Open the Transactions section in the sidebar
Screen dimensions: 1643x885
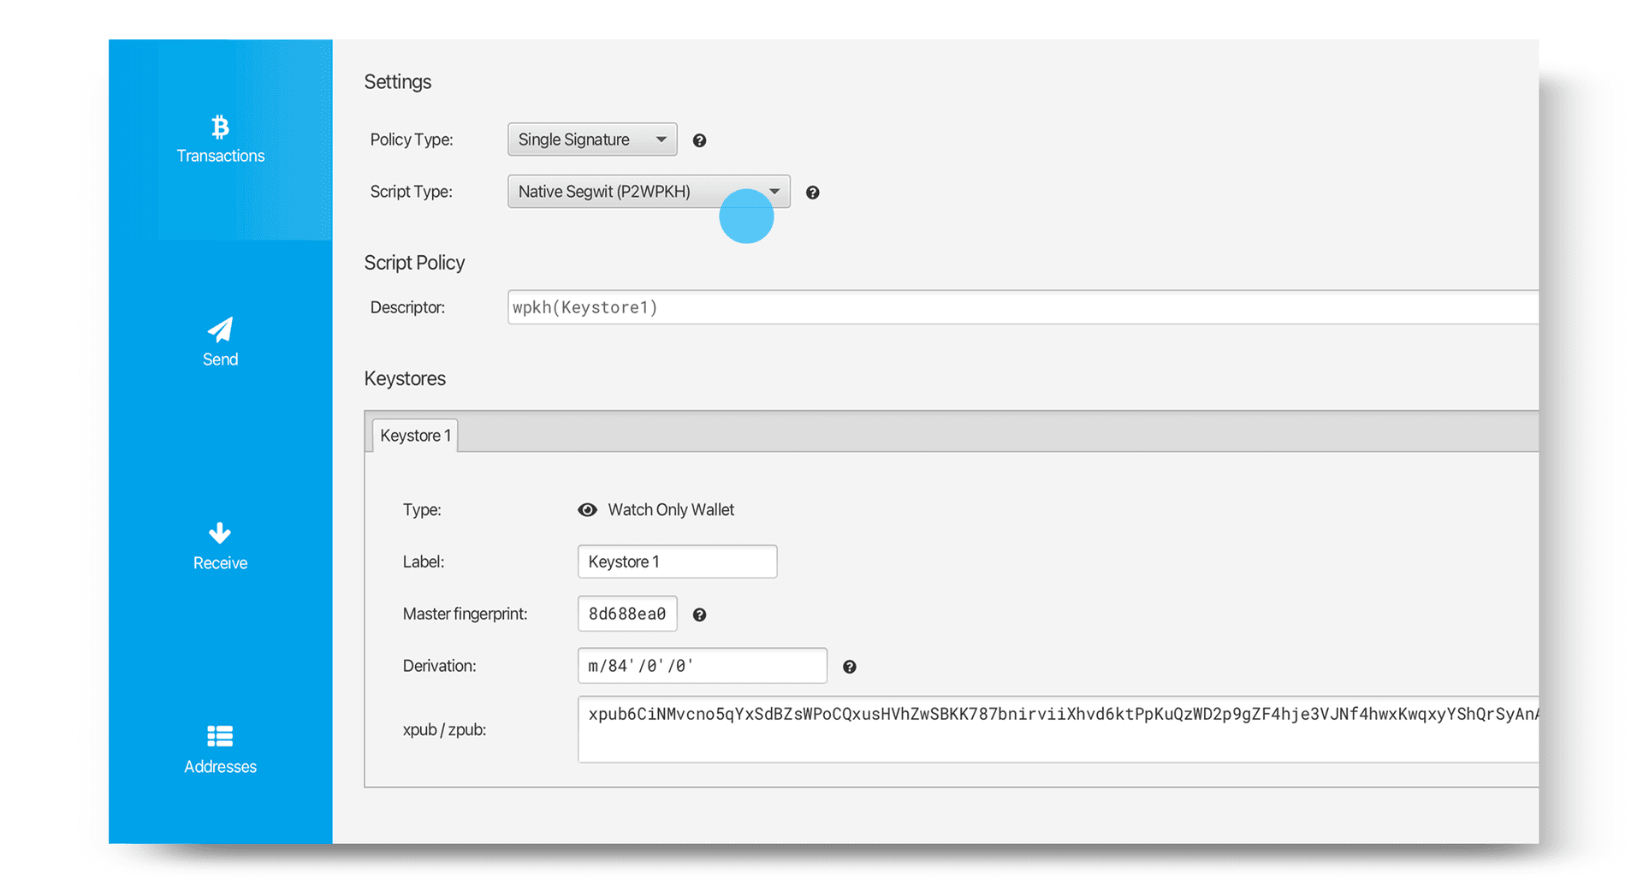(x=220, y=140)
